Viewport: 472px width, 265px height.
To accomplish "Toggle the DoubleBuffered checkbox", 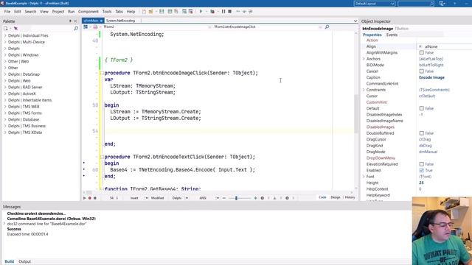I will click(x=421, y=133).
